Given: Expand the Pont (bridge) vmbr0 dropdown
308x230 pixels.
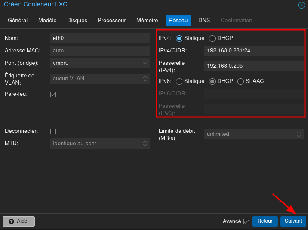Looking at the screenshot, I should coord(145,63).
